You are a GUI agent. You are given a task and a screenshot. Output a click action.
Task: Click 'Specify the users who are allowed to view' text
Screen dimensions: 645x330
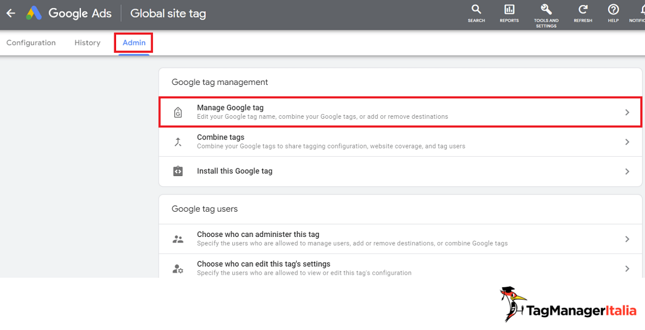point(304,273)
